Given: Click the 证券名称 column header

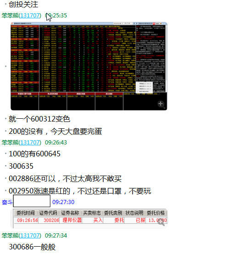Looking at the screenshot, I should (x=70, y=213).
